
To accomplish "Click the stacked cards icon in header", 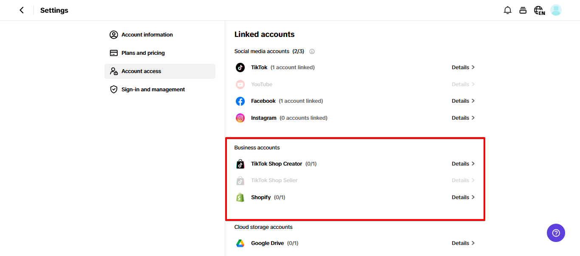I will (x=523, y=10).
